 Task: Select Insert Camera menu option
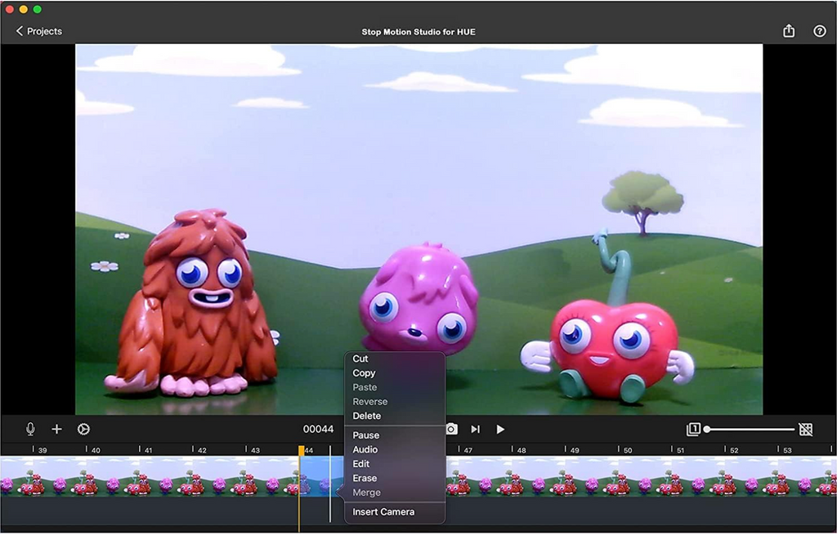(383, 512)
